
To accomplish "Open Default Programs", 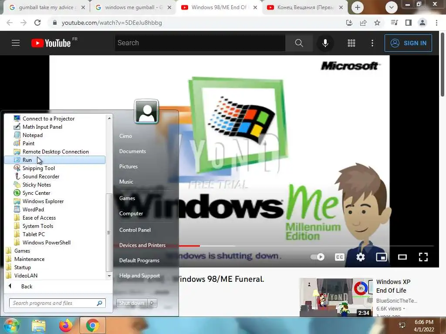I will (x=139, y=261).
